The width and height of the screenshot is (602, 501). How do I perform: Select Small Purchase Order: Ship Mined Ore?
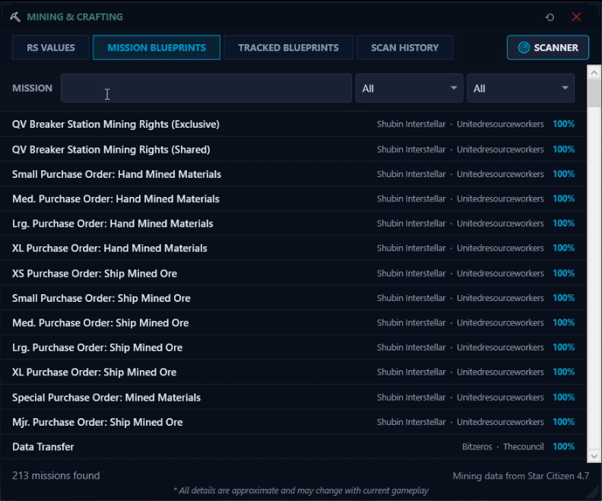(x=293, y=298)
